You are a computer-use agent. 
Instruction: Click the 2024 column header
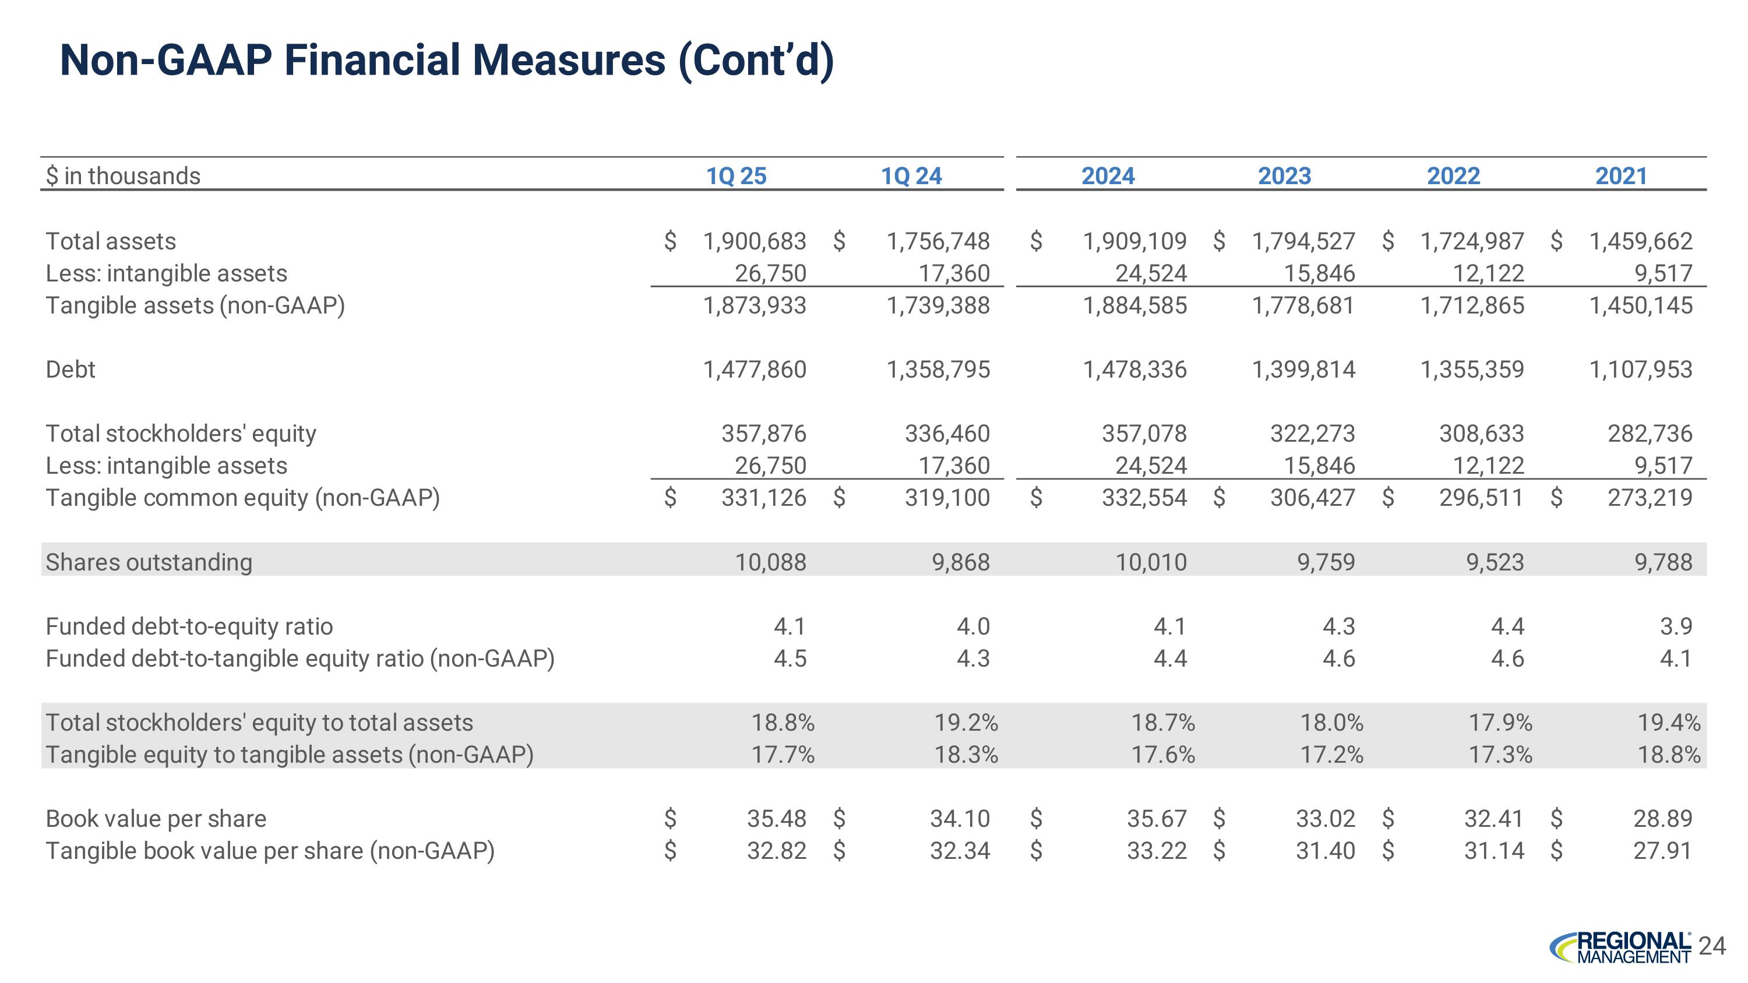tap(1108, 177)
